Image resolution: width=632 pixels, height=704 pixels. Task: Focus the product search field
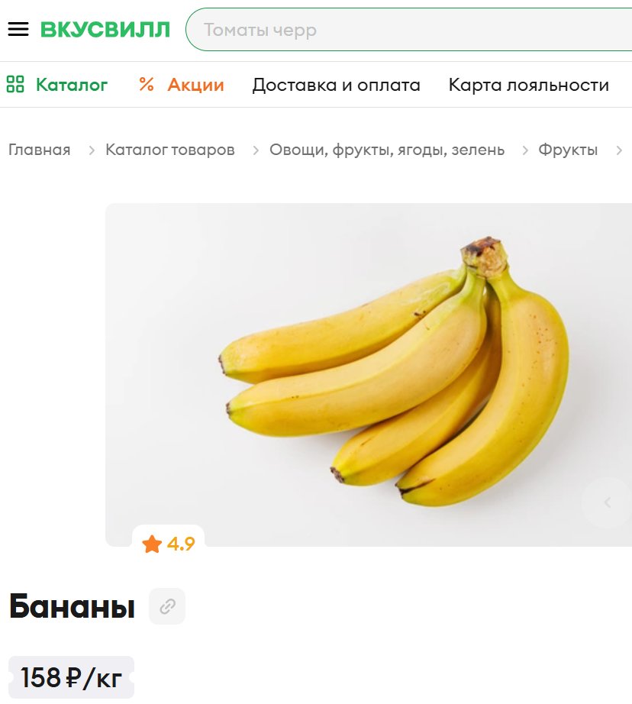coord(408,30)
